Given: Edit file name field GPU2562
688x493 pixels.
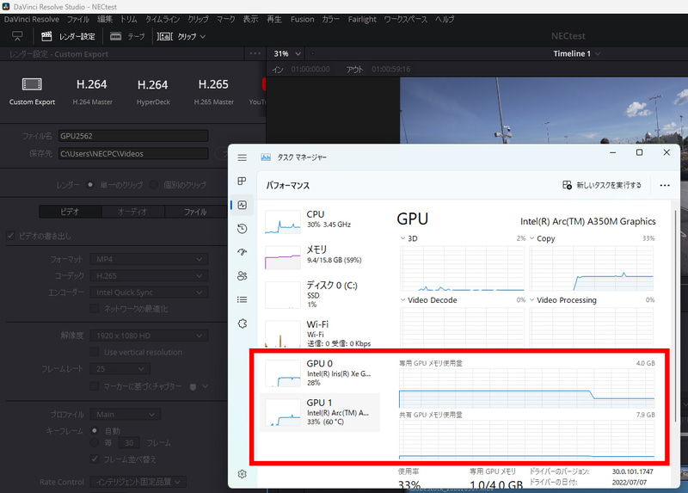Looking at the screenshot, I should [x=133, y=136].
